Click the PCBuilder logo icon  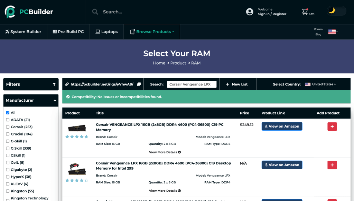click(x=10, y=12)
